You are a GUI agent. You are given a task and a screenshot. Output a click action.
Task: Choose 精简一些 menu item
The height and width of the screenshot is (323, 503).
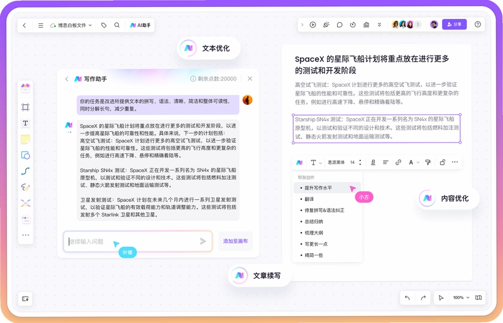coord(327,255)
